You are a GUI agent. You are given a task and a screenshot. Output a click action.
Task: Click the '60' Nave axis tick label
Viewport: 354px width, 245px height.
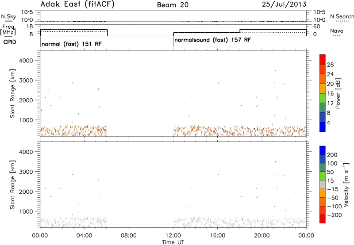(317, 27)
